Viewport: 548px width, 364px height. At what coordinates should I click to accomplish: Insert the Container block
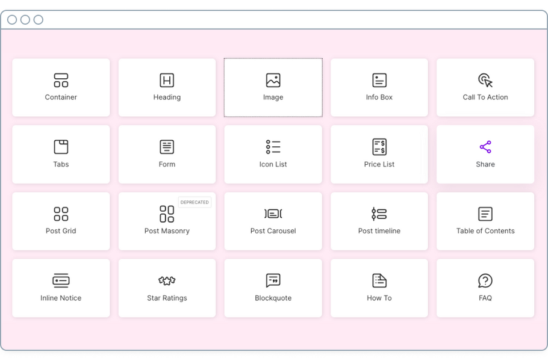click(x=60, y=87)
